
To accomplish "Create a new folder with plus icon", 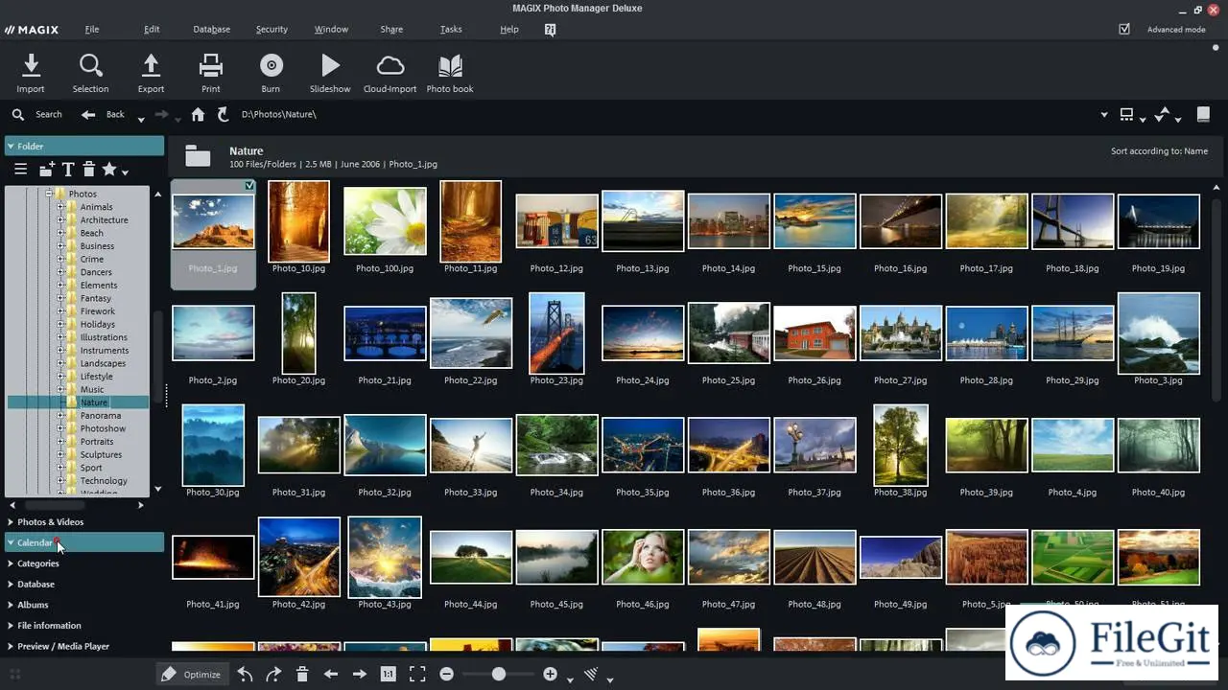I will point(47,170).
